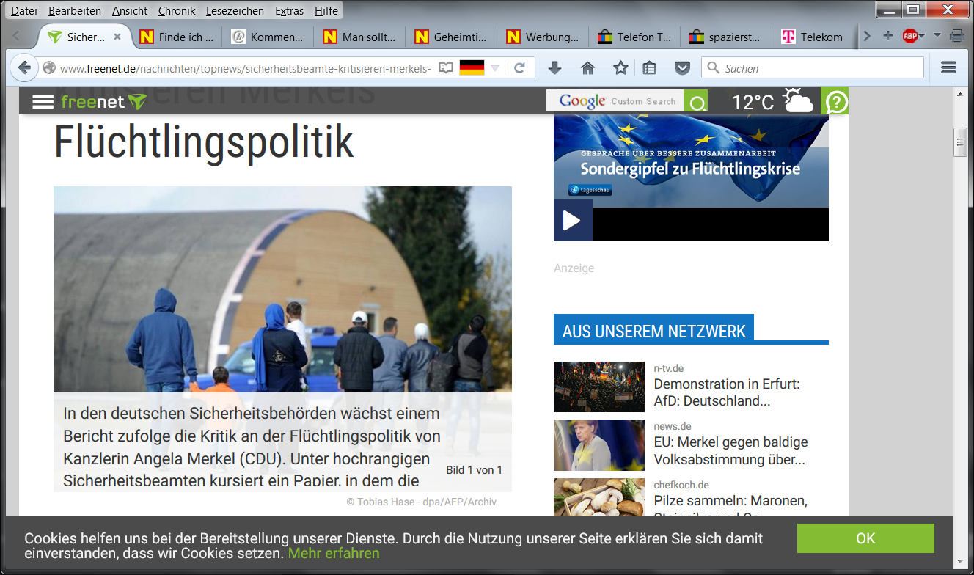The width and height of the screenshot is (974, 575).
Task: Open the Firefox hamburger menu
Action: click(x=948, y=68)
